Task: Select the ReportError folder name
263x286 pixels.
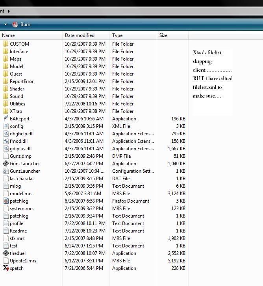Action: (x=22, y=81)
